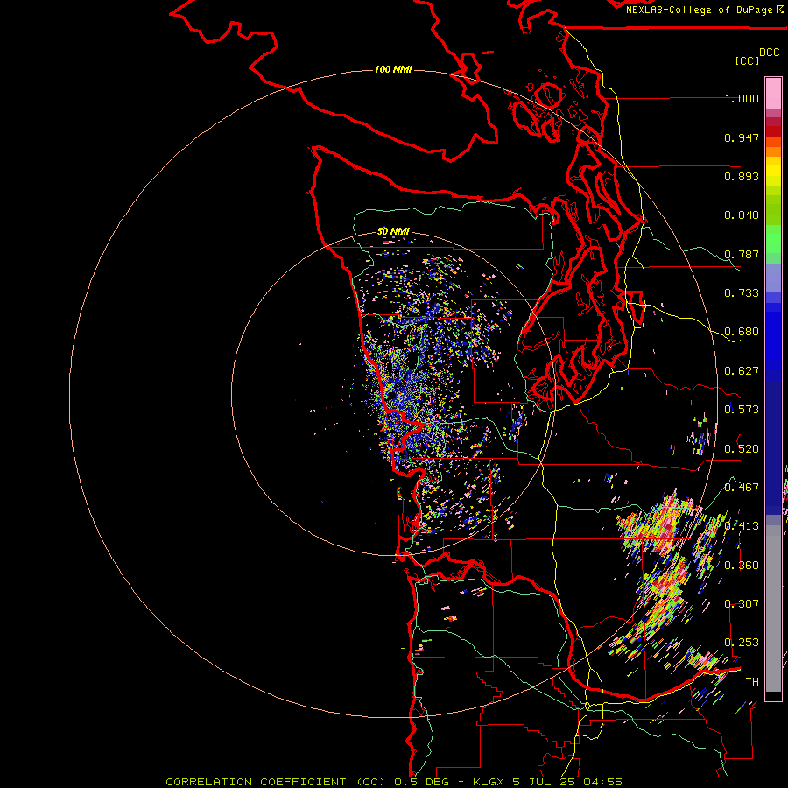The height and width of the screenshot is (788, 788).
Task: Click the 0.413 scale value
Action: (x=742, y=526)
